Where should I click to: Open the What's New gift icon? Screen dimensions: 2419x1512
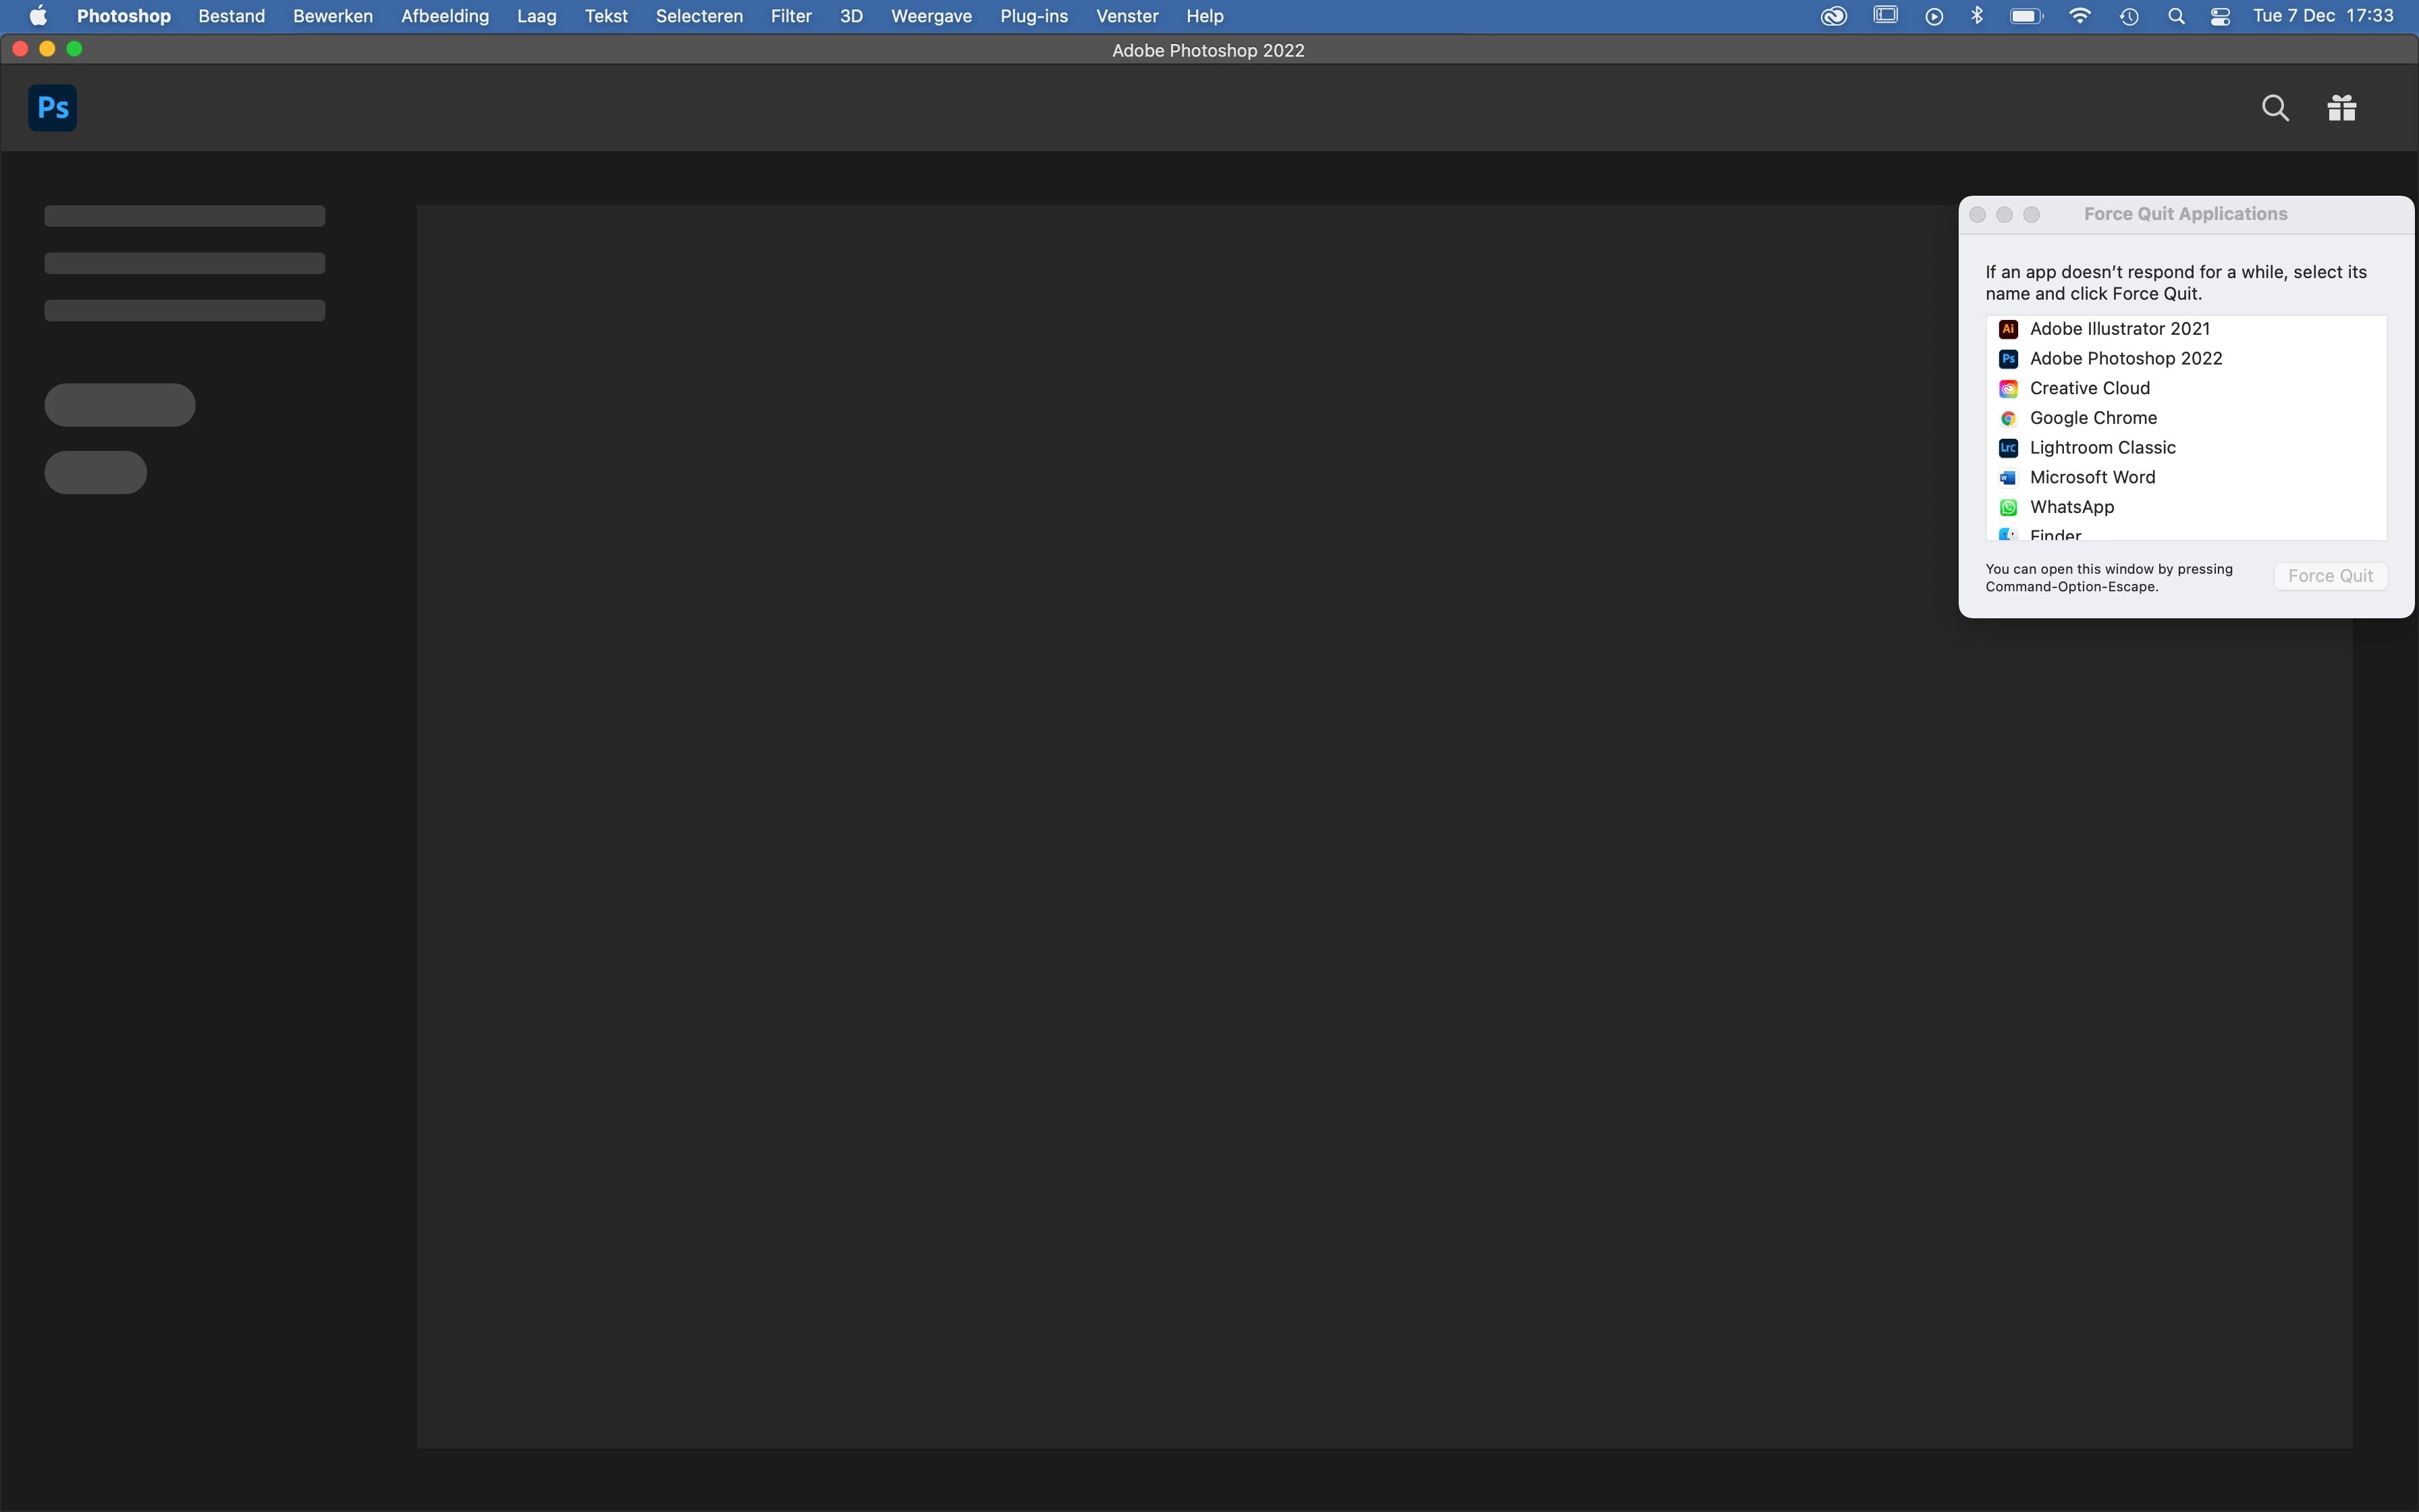pyautogui.click(x=2341, y=108)
